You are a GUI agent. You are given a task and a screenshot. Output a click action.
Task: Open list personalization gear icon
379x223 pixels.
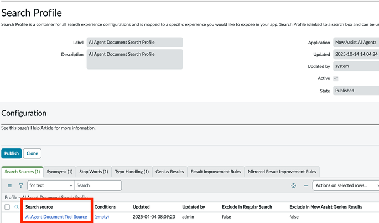[294, 186]
